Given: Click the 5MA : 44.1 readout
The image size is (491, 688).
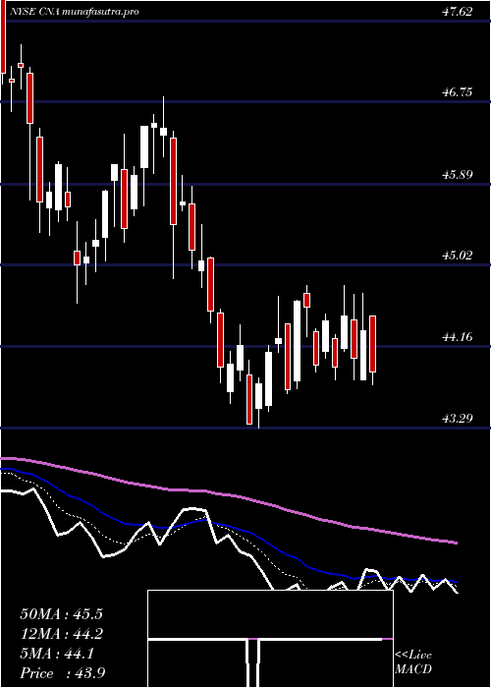Looking at the screenshot, I should pos(57,655).
